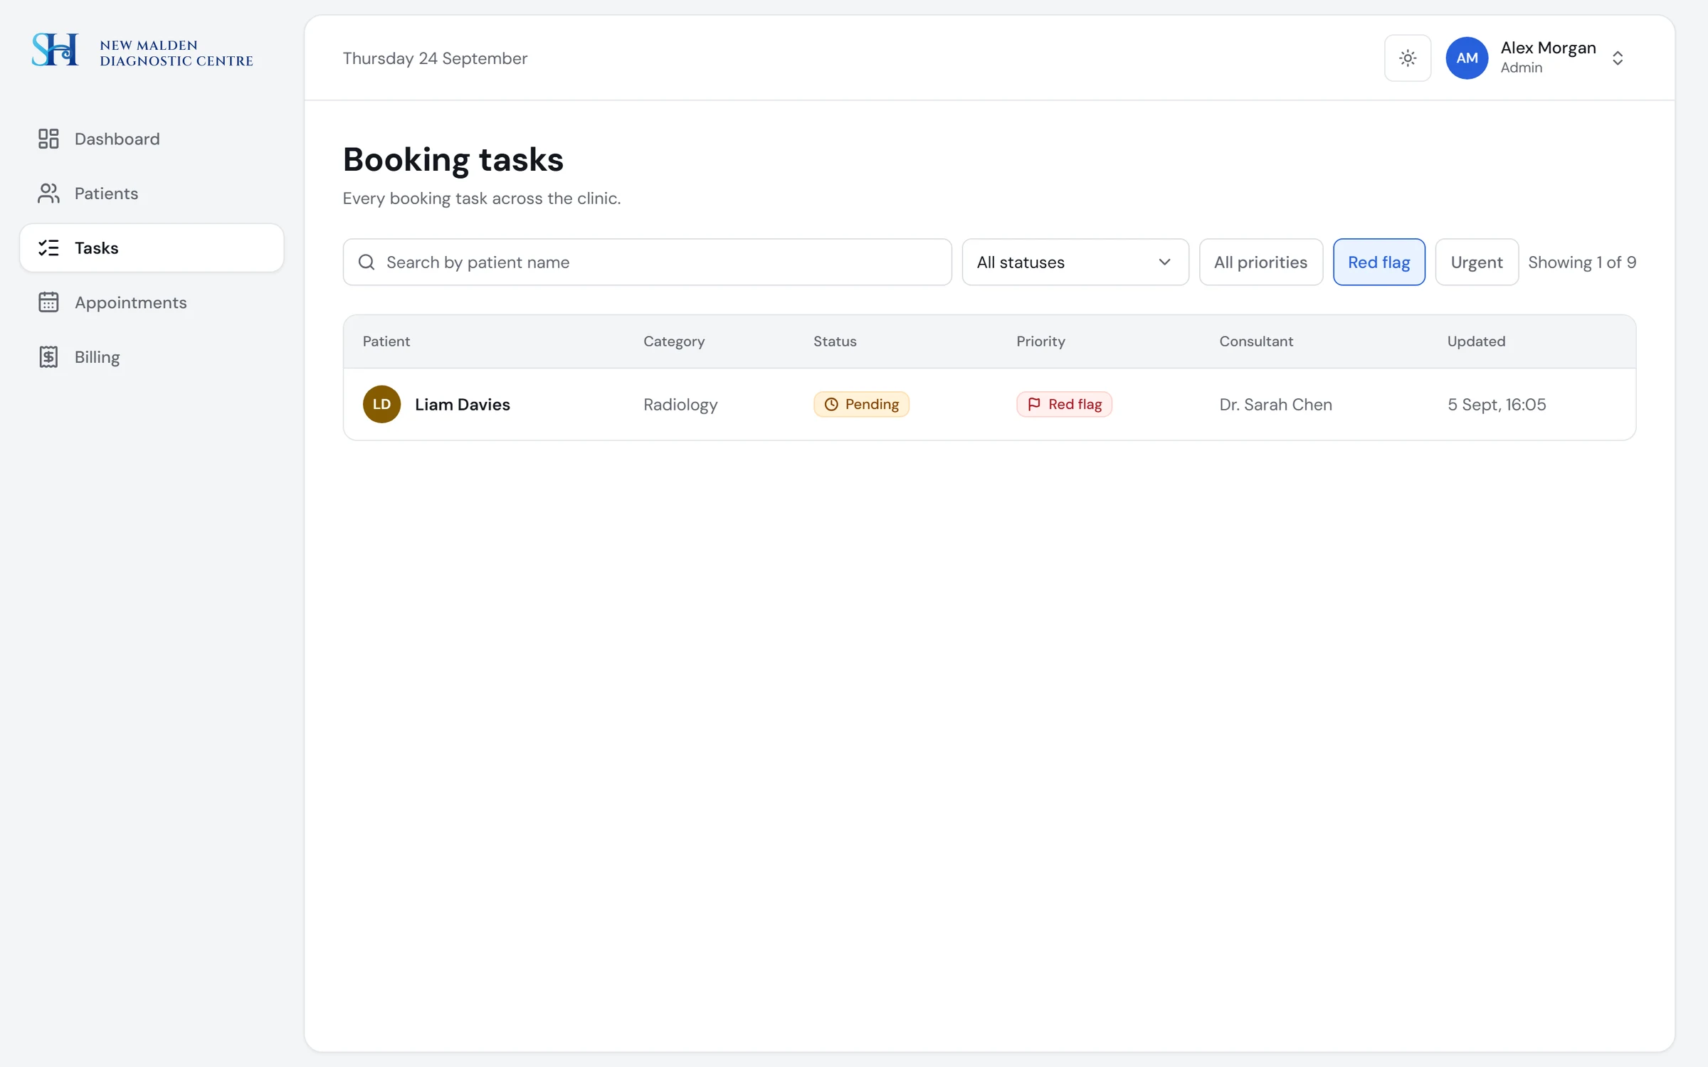
Task: Open the Liam Davies patient name
Action: click(x=463, y=405)
